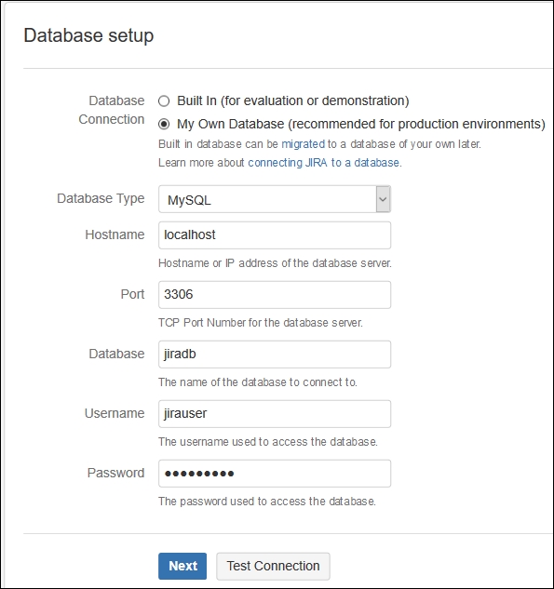Click the Hostname field label

pos(115,234)
